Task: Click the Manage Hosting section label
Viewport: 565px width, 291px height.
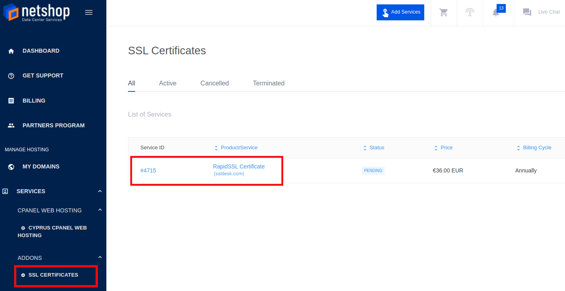Action: 27,150
